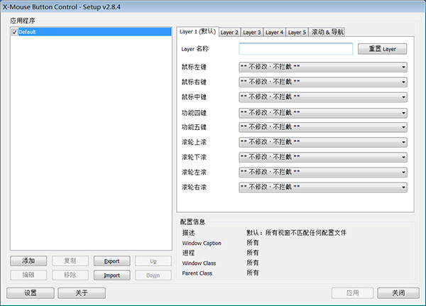Click the 关闭 close button
This screenshot has height=306, width=426.
coord(398,293)
